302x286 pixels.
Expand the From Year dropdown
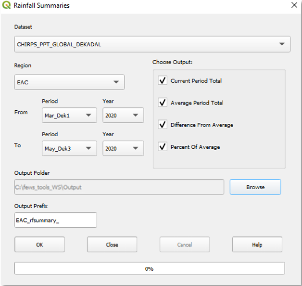tap(123, 115)
